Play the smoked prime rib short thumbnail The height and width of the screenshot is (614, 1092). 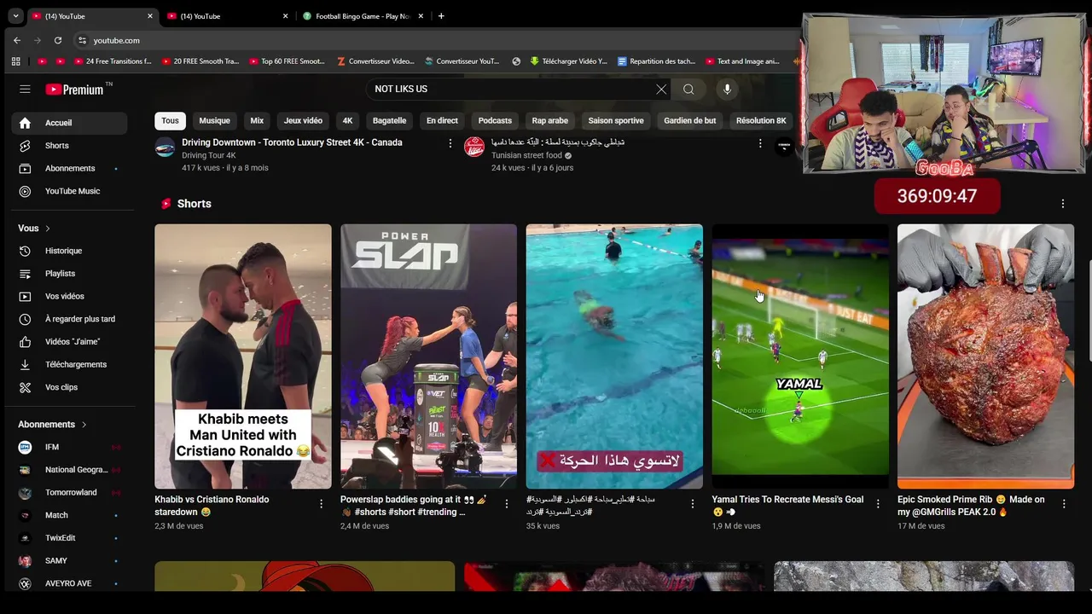[x=985, y=356]
